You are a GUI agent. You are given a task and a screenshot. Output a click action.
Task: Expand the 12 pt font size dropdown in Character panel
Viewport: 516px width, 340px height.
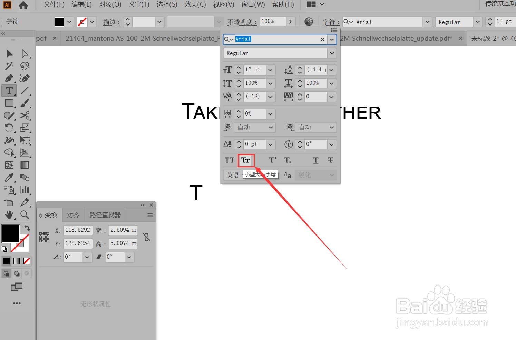pyautogui.click(x=271, y=70)
